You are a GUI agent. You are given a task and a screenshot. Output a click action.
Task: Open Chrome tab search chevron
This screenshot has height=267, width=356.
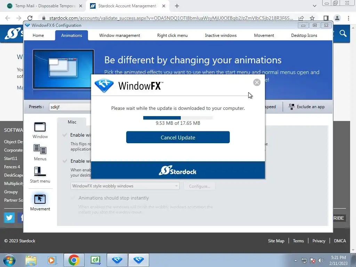[x=314, y=6]
